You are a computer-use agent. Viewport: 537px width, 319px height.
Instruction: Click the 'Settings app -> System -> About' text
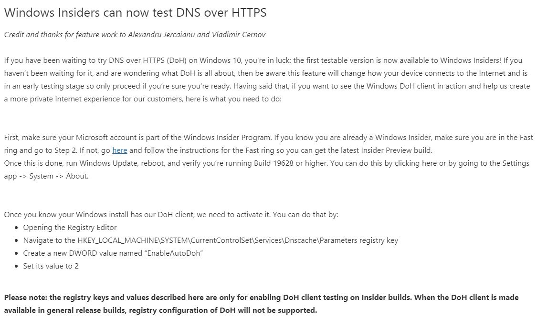(267, 170)
